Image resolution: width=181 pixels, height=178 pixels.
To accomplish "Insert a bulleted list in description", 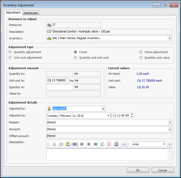I will click(x=102, y=144).
